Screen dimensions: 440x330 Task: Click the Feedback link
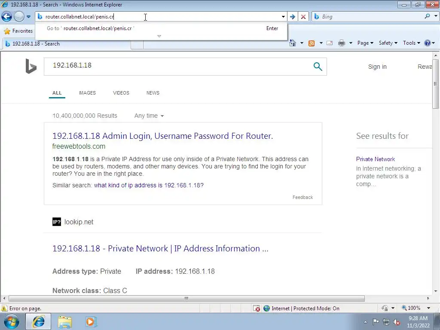click(x=302, y=197)
